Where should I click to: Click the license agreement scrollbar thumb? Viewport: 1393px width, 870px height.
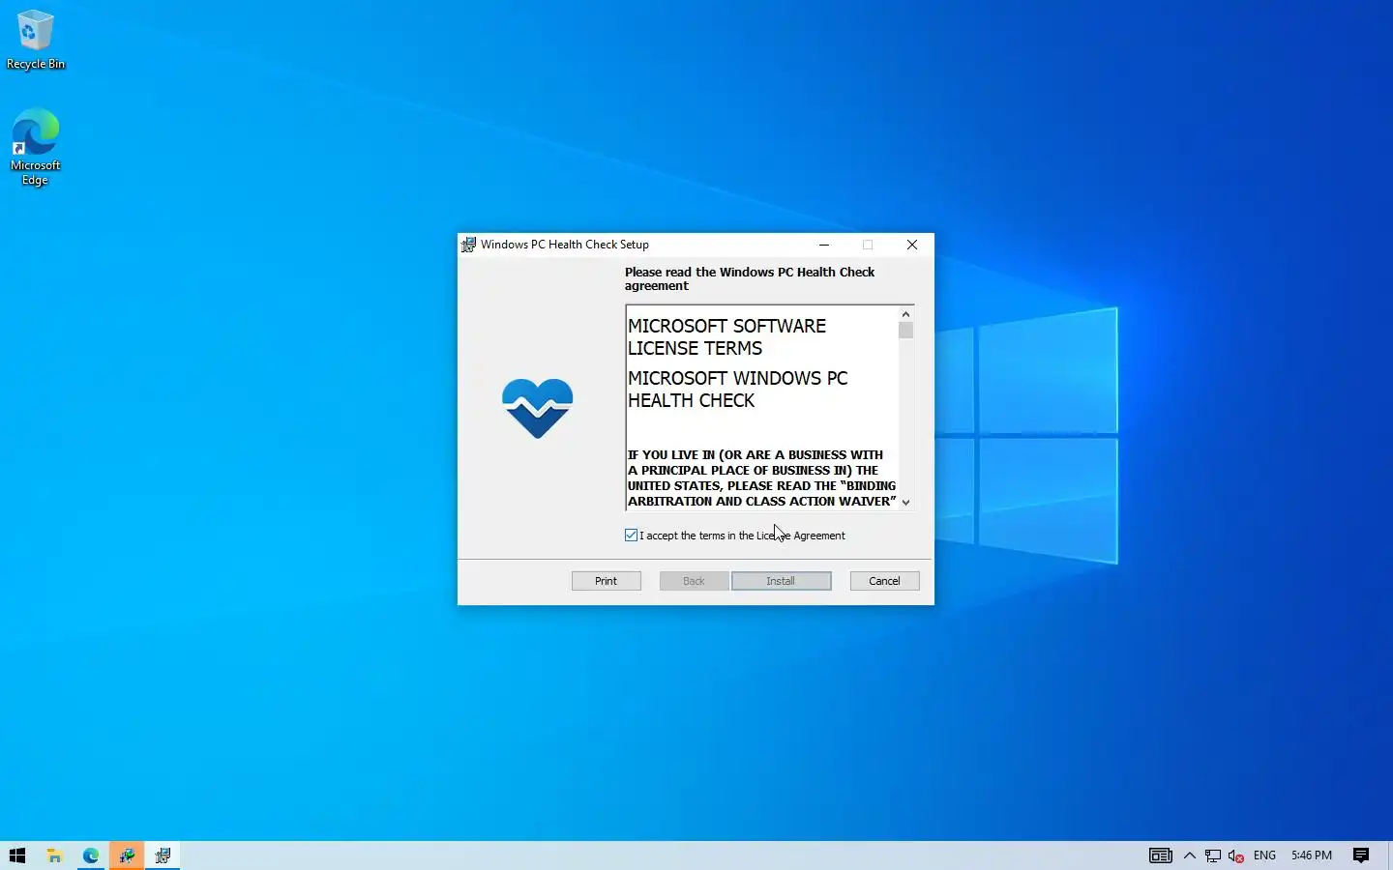pyautogui.click(x=905, y=330)
